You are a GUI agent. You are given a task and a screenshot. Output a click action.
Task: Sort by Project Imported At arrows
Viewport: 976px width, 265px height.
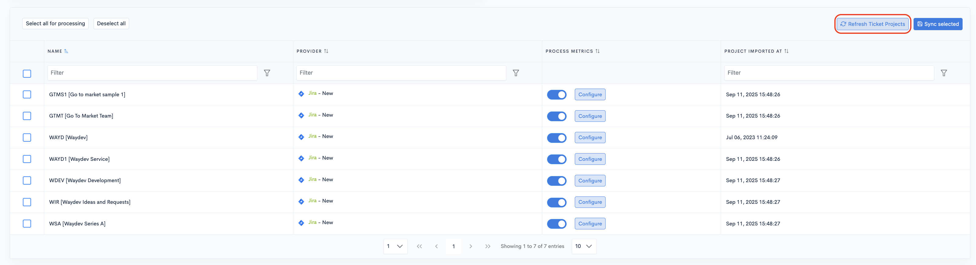coord(786,51)
